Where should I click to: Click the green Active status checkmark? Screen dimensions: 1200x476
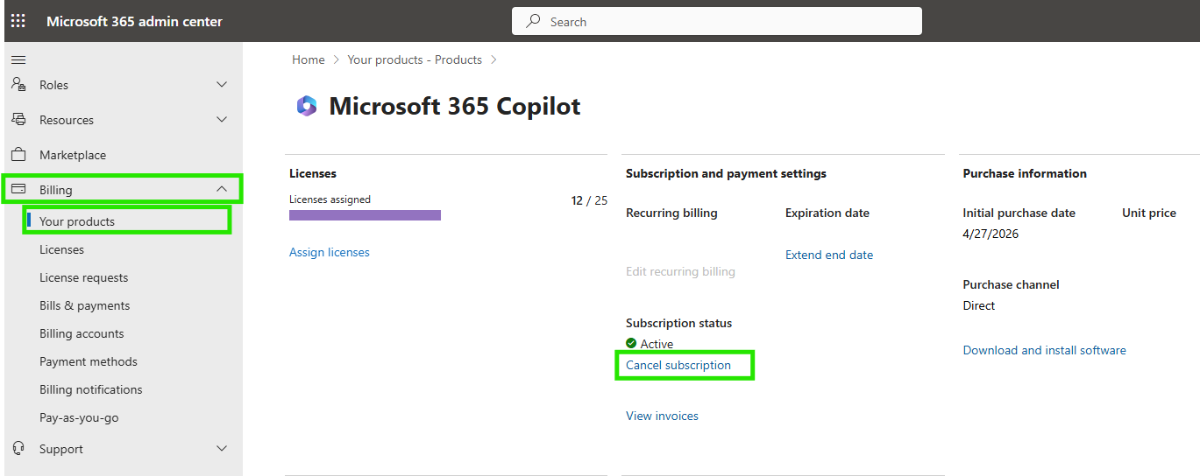631,344
